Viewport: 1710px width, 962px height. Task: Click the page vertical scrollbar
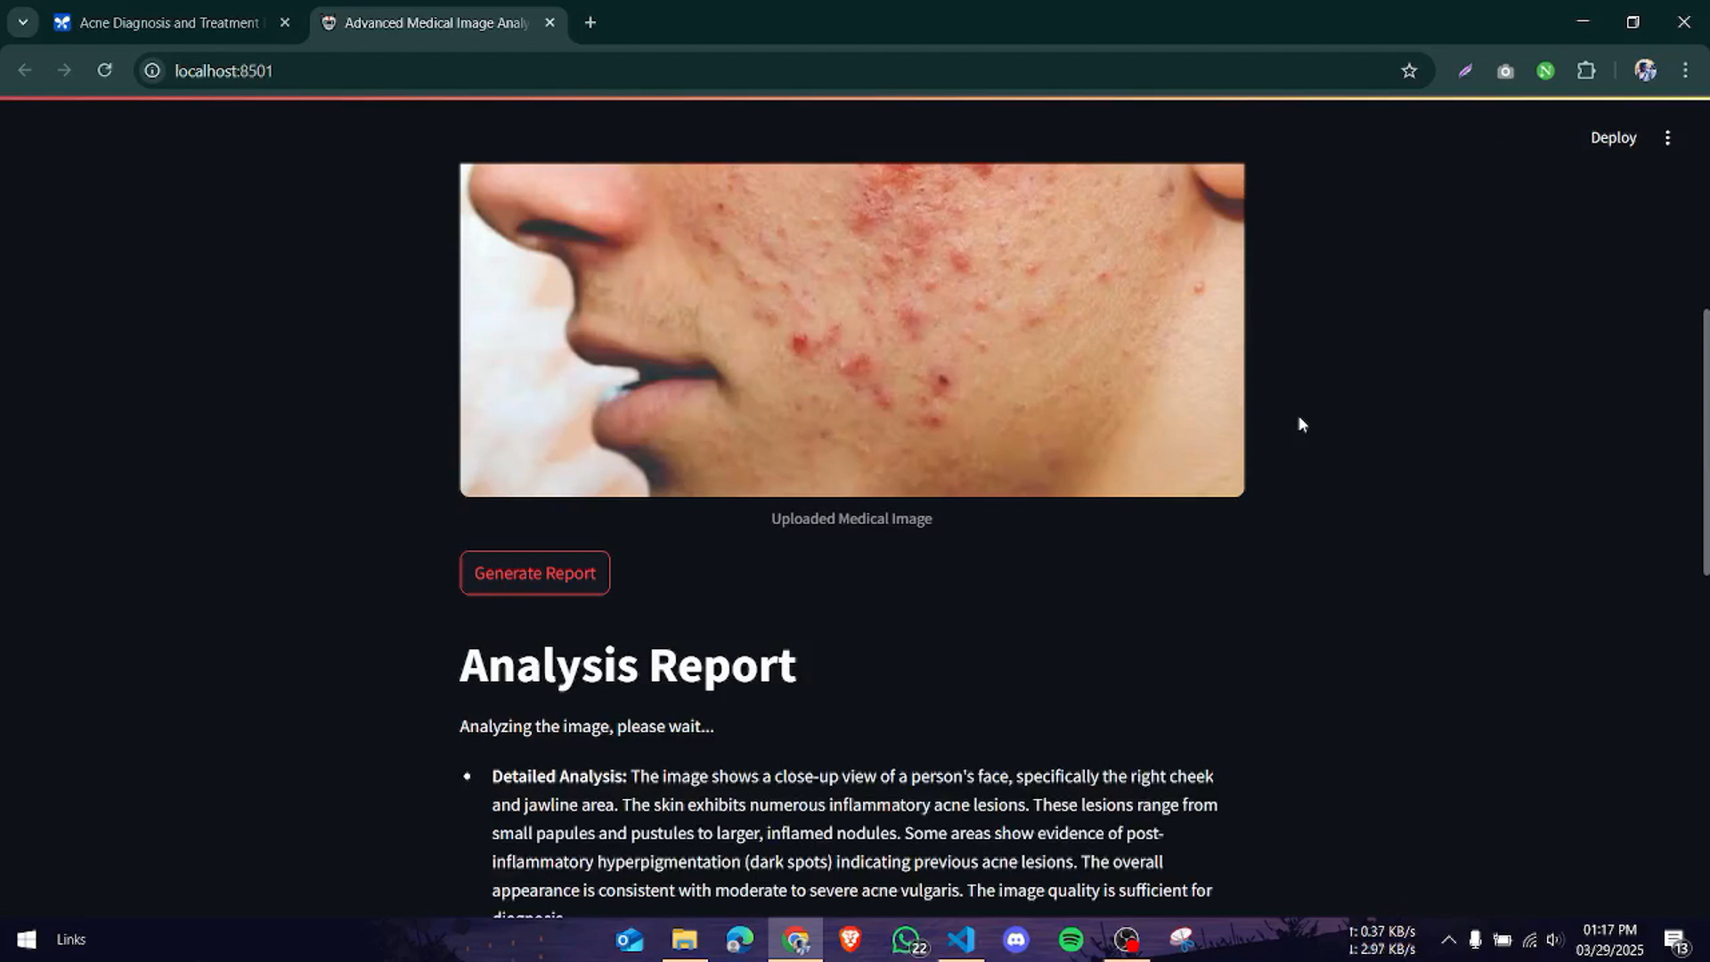[1705, 441]
